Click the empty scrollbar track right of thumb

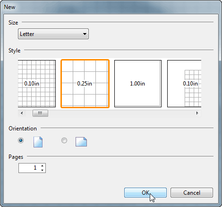pyautogui.click(x=121, y=113)
